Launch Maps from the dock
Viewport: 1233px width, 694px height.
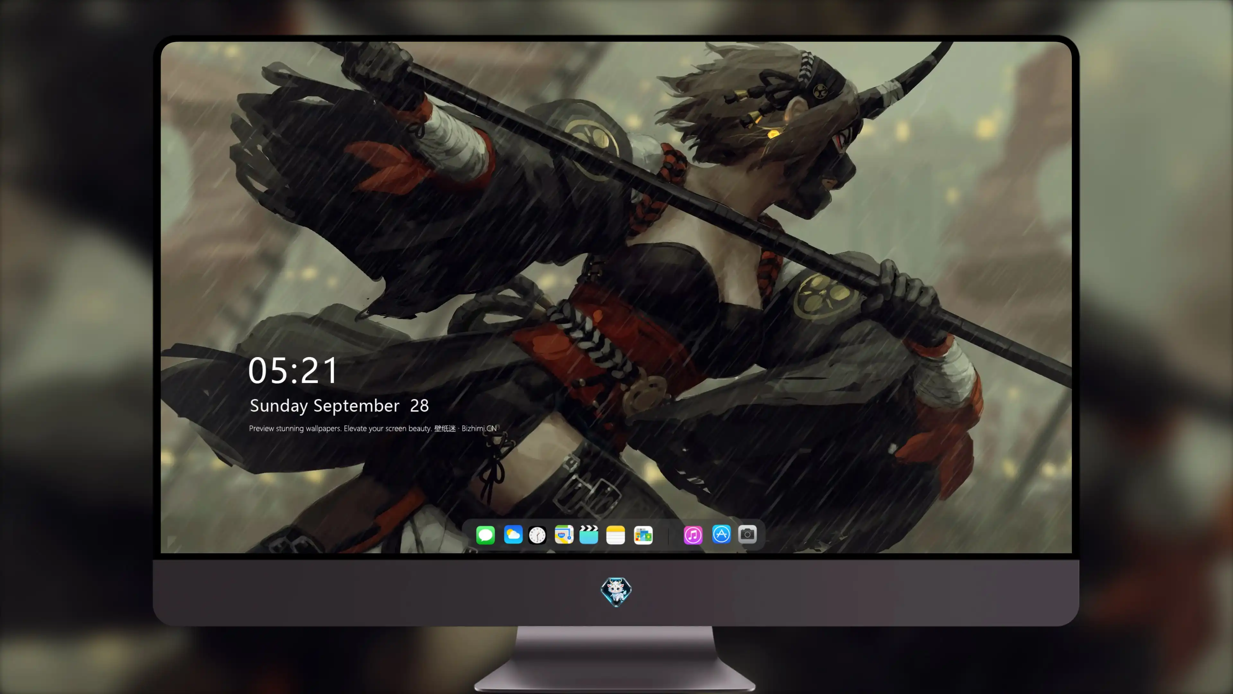[x=564, y=535]
